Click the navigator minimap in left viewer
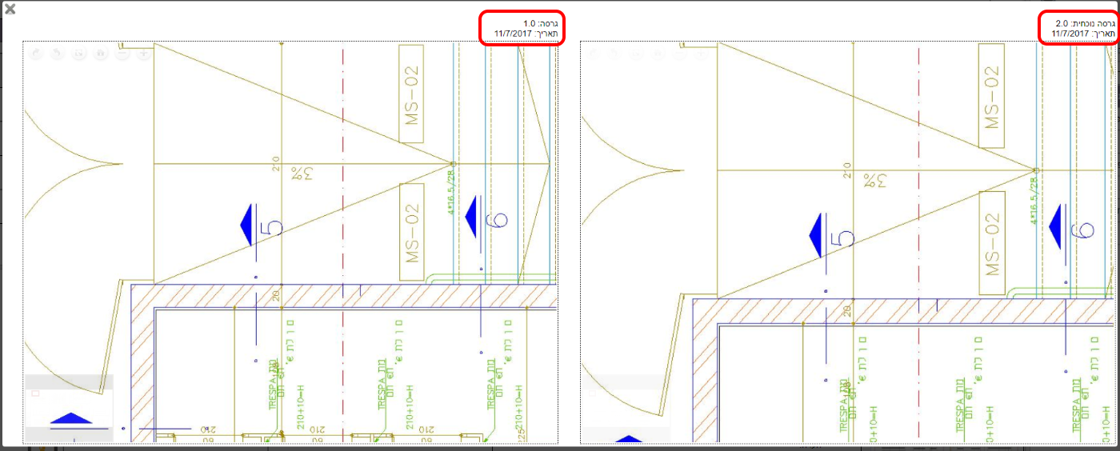Viewport: 1120px width, 451px height. pos(69,408)
